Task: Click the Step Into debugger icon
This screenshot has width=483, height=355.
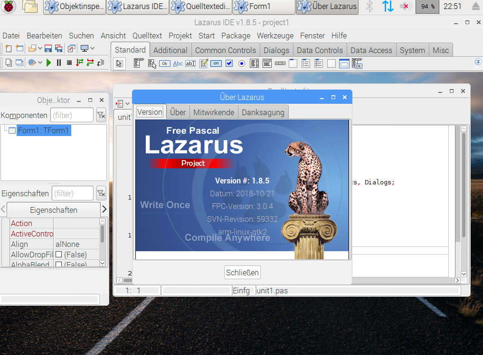Action: coord(79,63)
